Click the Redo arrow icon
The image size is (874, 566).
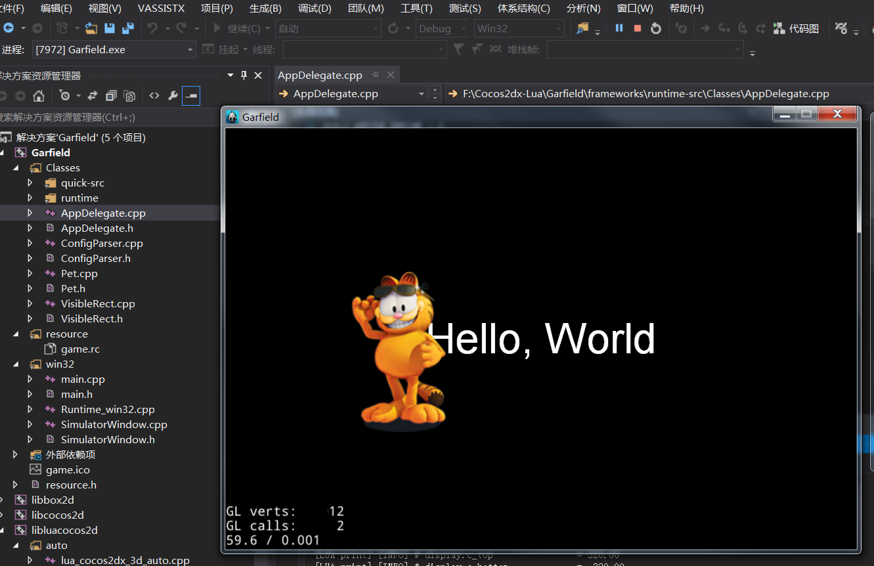click(x=181, y=28)
